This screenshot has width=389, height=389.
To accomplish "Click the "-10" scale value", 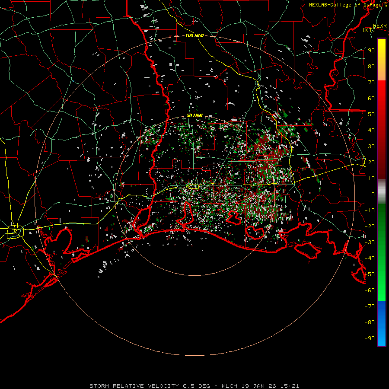I will coord(370,210).
